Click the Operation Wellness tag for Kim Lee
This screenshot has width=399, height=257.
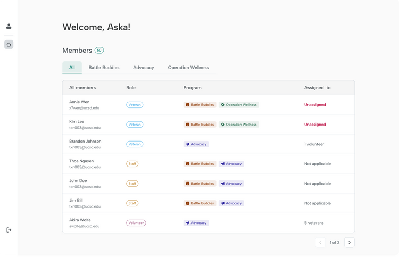[239, 125]
